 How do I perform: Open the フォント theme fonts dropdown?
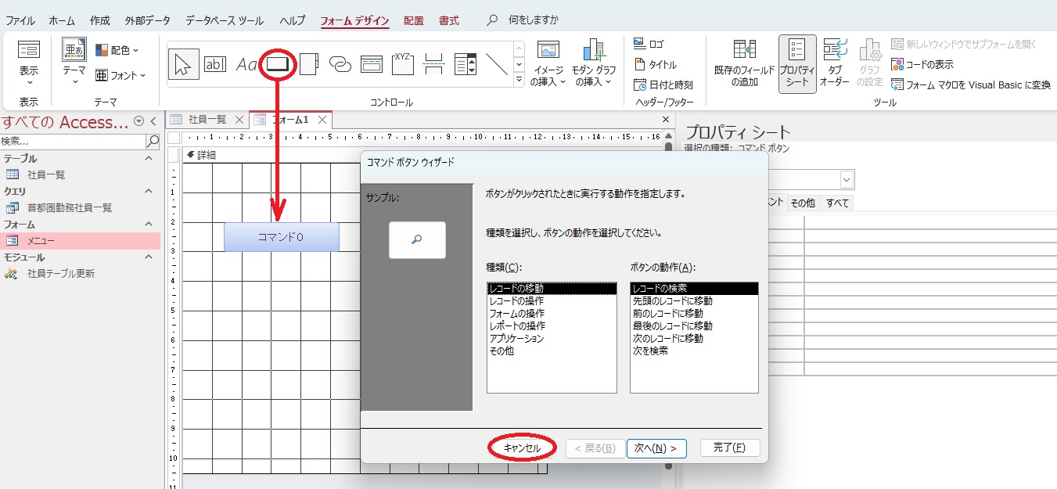120,75
